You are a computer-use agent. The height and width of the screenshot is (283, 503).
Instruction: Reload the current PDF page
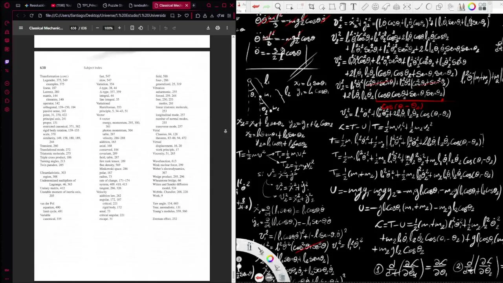pyautogui.click(x=31, y=16)
